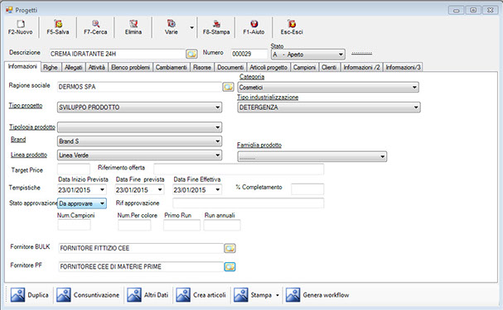Exit using the Esc-Esci icon
This screenshot has height=310, width=503.
[x=292, y=24]
